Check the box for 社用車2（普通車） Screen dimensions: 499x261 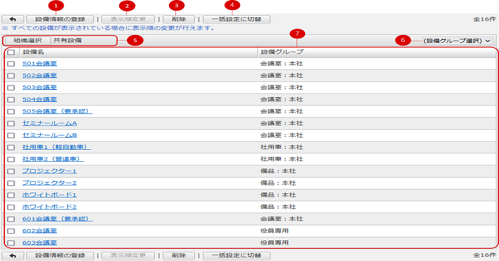click(x=11, y=159)
